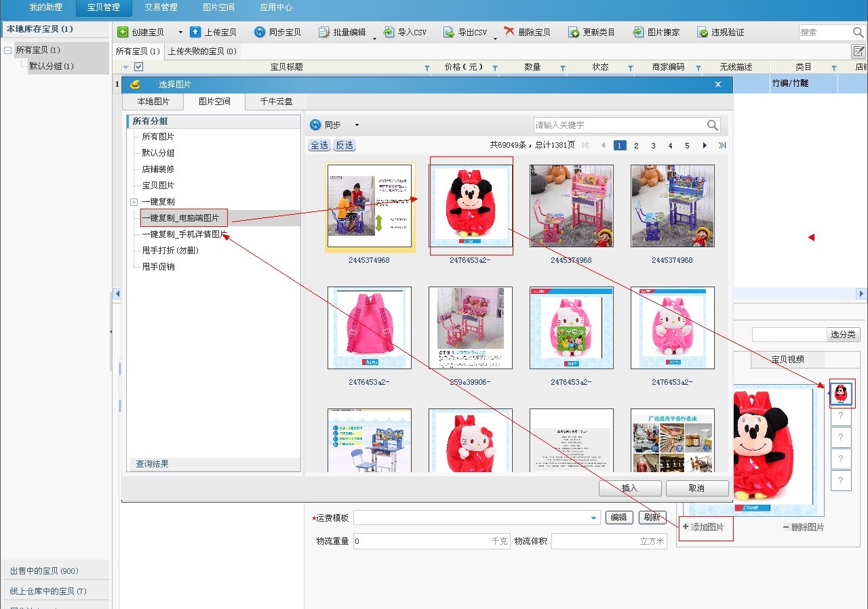Viewport: 868px width, 609px height.
Task: Go to the next page of images
Action: [x=705, y=146]
